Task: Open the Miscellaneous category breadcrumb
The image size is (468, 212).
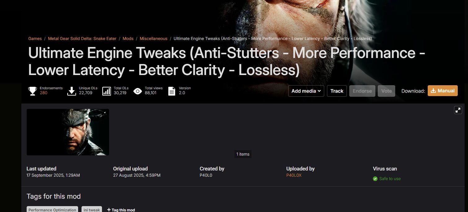Action: pos(153,38)
